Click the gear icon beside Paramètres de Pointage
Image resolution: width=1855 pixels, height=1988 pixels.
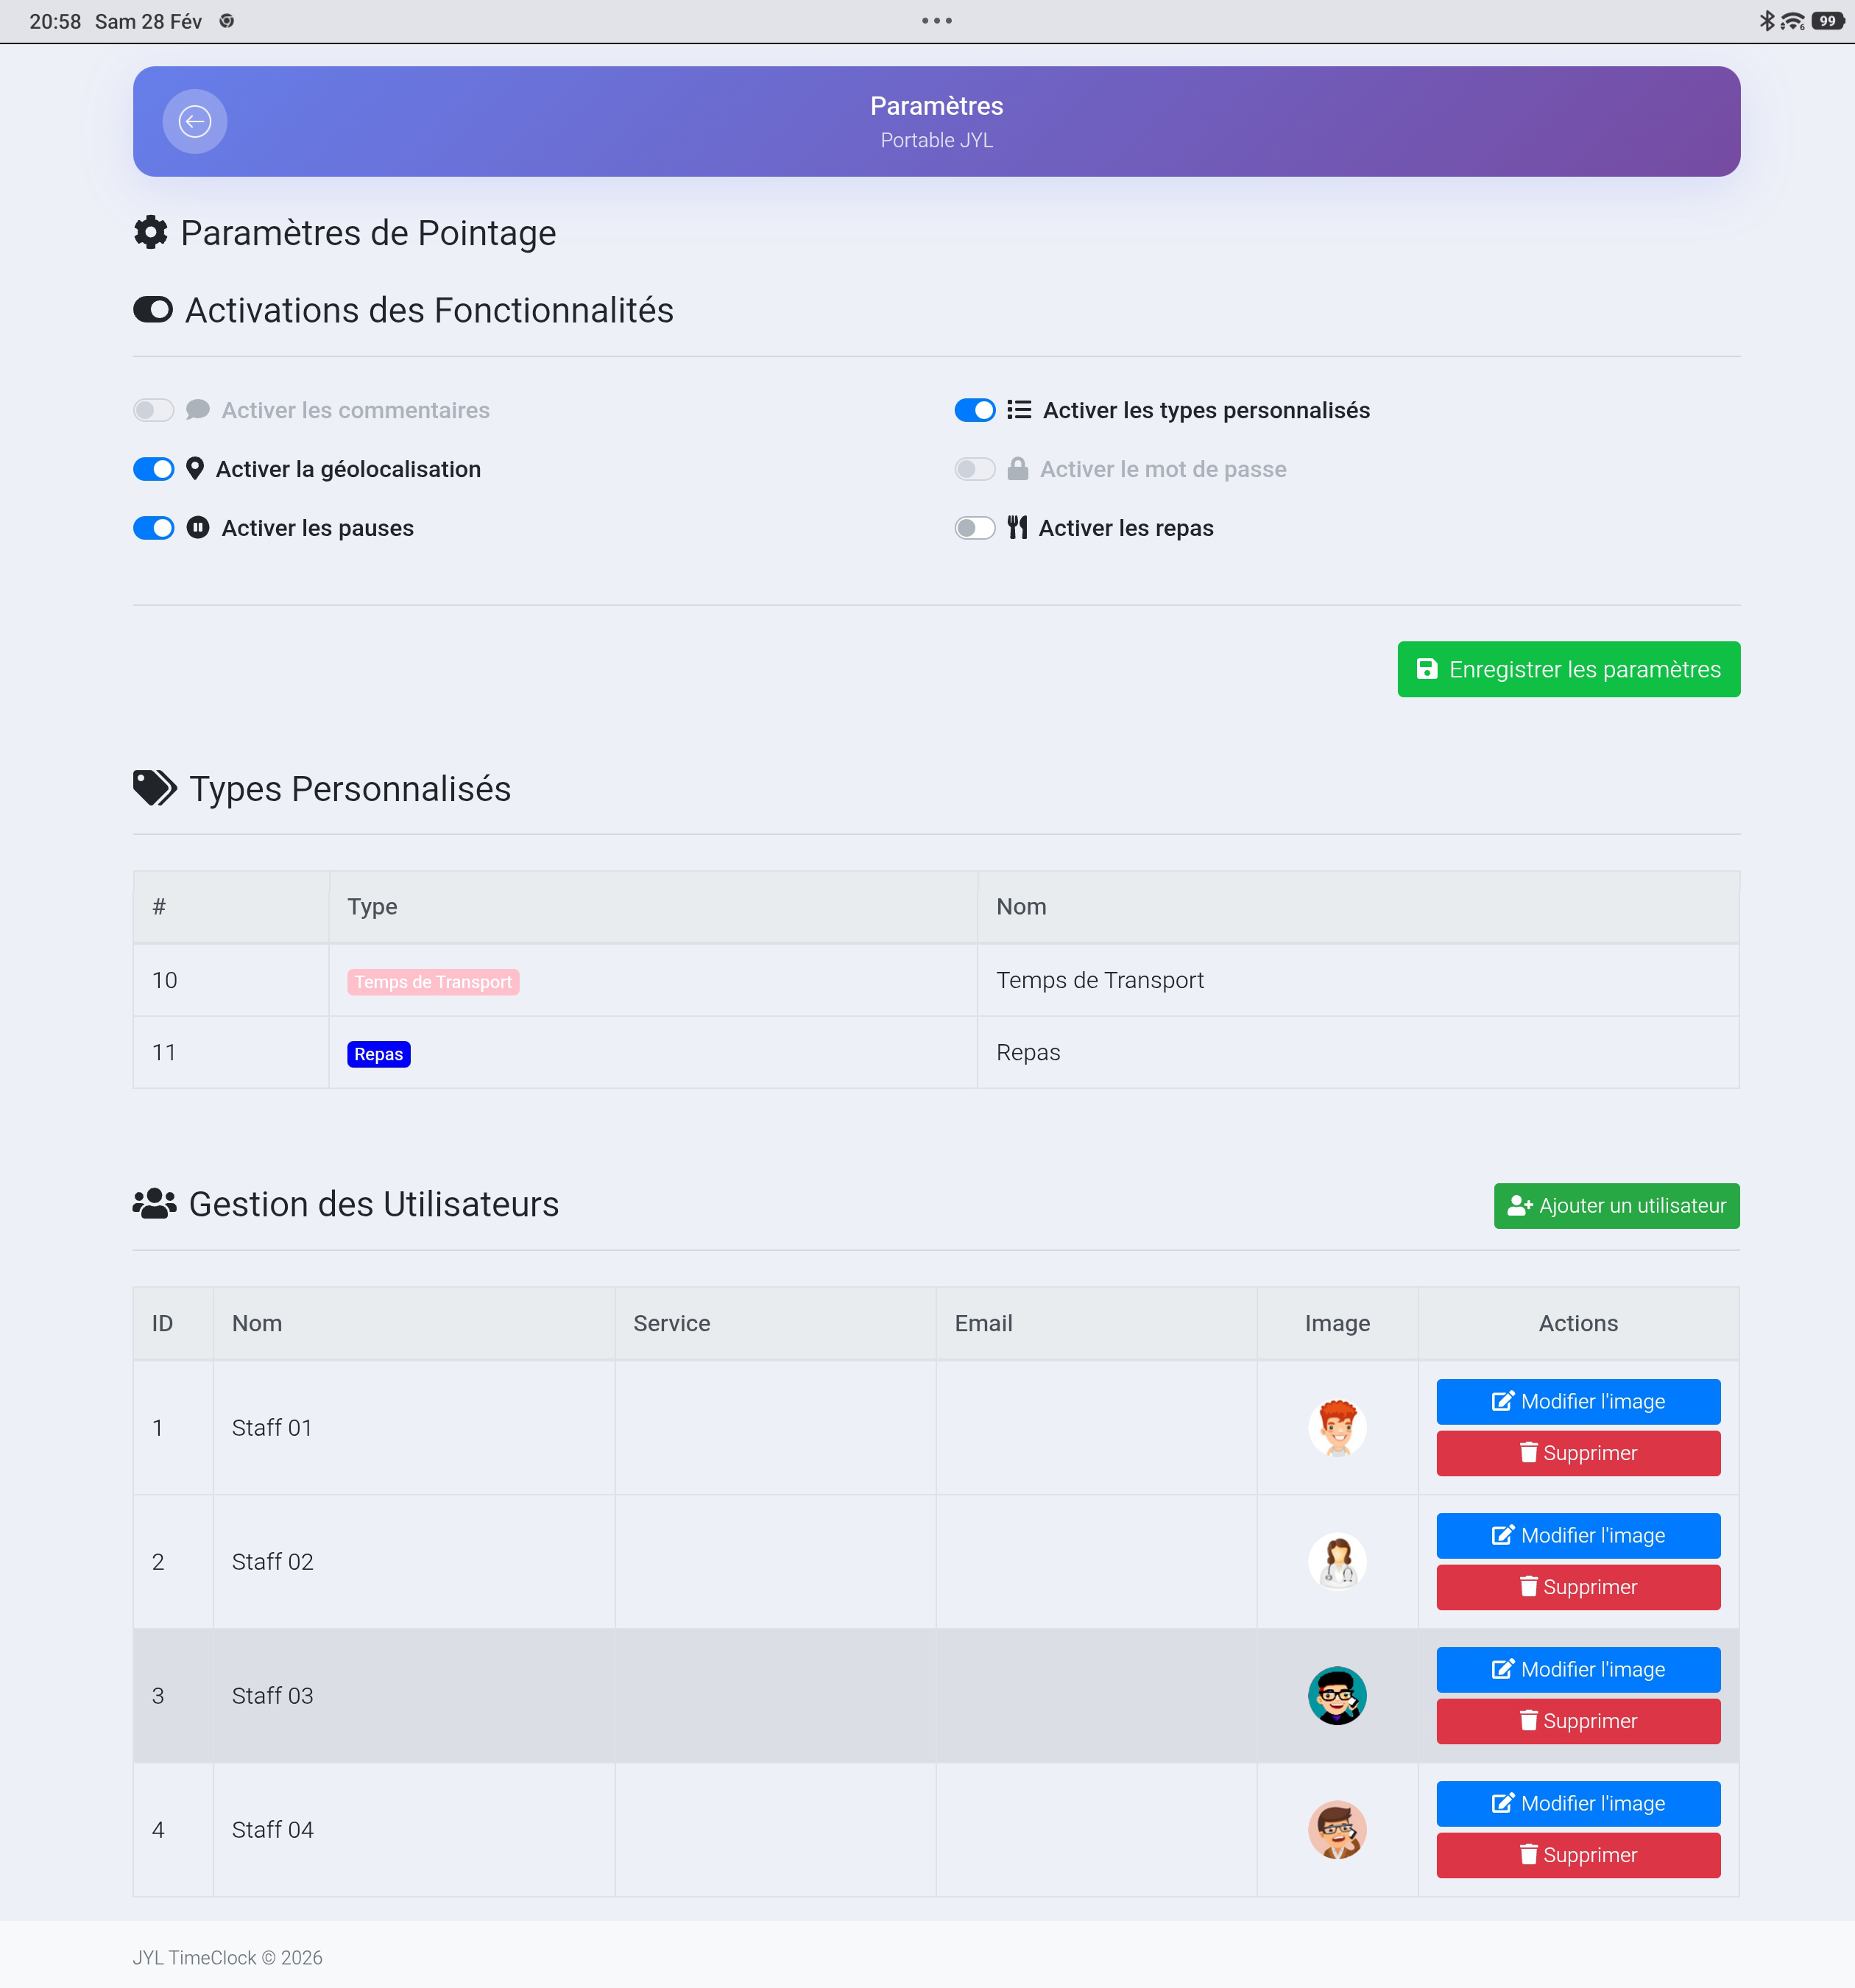pyautogui.click(x=151, y=232)
